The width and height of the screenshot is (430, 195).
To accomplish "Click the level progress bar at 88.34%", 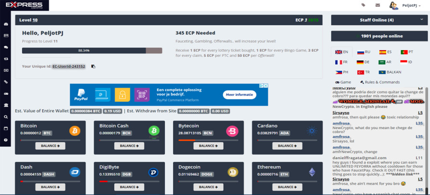I will coord(92,51).
